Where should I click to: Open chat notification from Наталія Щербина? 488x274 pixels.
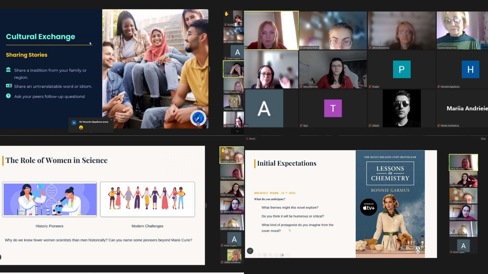[x=91, y=125]
